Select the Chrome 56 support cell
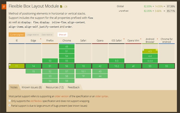 (x=67, y=66)
